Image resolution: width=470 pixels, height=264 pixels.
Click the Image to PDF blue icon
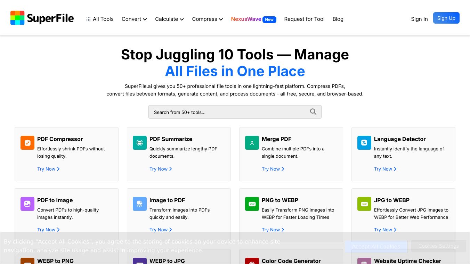(x=140, y=204)
